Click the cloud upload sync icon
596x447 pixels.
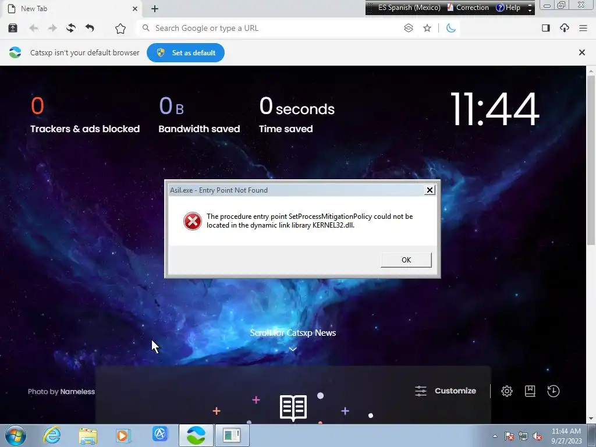(x=565, y=28)
